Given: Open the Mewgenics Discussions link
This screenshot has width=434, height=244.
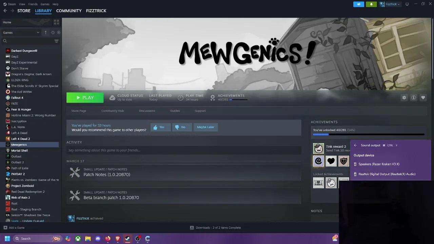Looking at the screenshot, I should tap(147, 111).
